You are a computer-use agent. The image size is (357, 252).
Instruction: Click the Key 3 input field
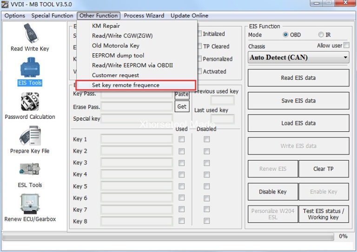pyautogui.click(x=137, y=163)
